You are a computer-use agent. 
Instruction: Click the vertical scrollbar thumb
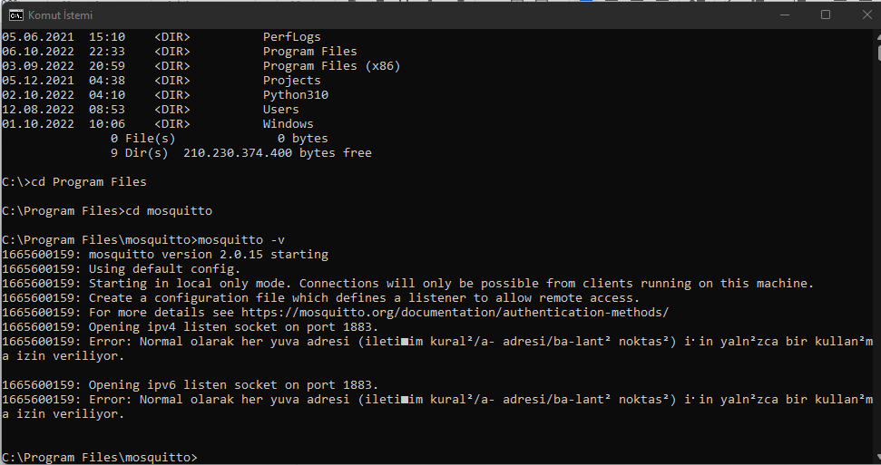[878, 52]
